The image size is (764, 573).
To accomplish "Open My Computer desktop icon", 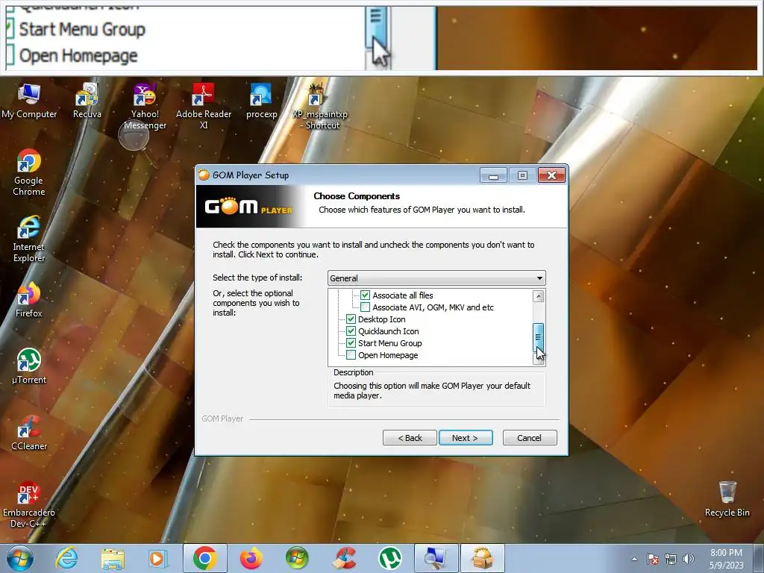I will (x=29, y=101).
